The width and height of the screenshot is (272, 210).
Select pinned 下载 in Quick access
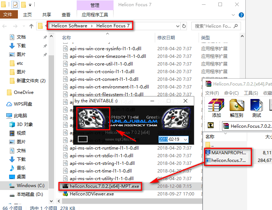[x=21, y=46]
